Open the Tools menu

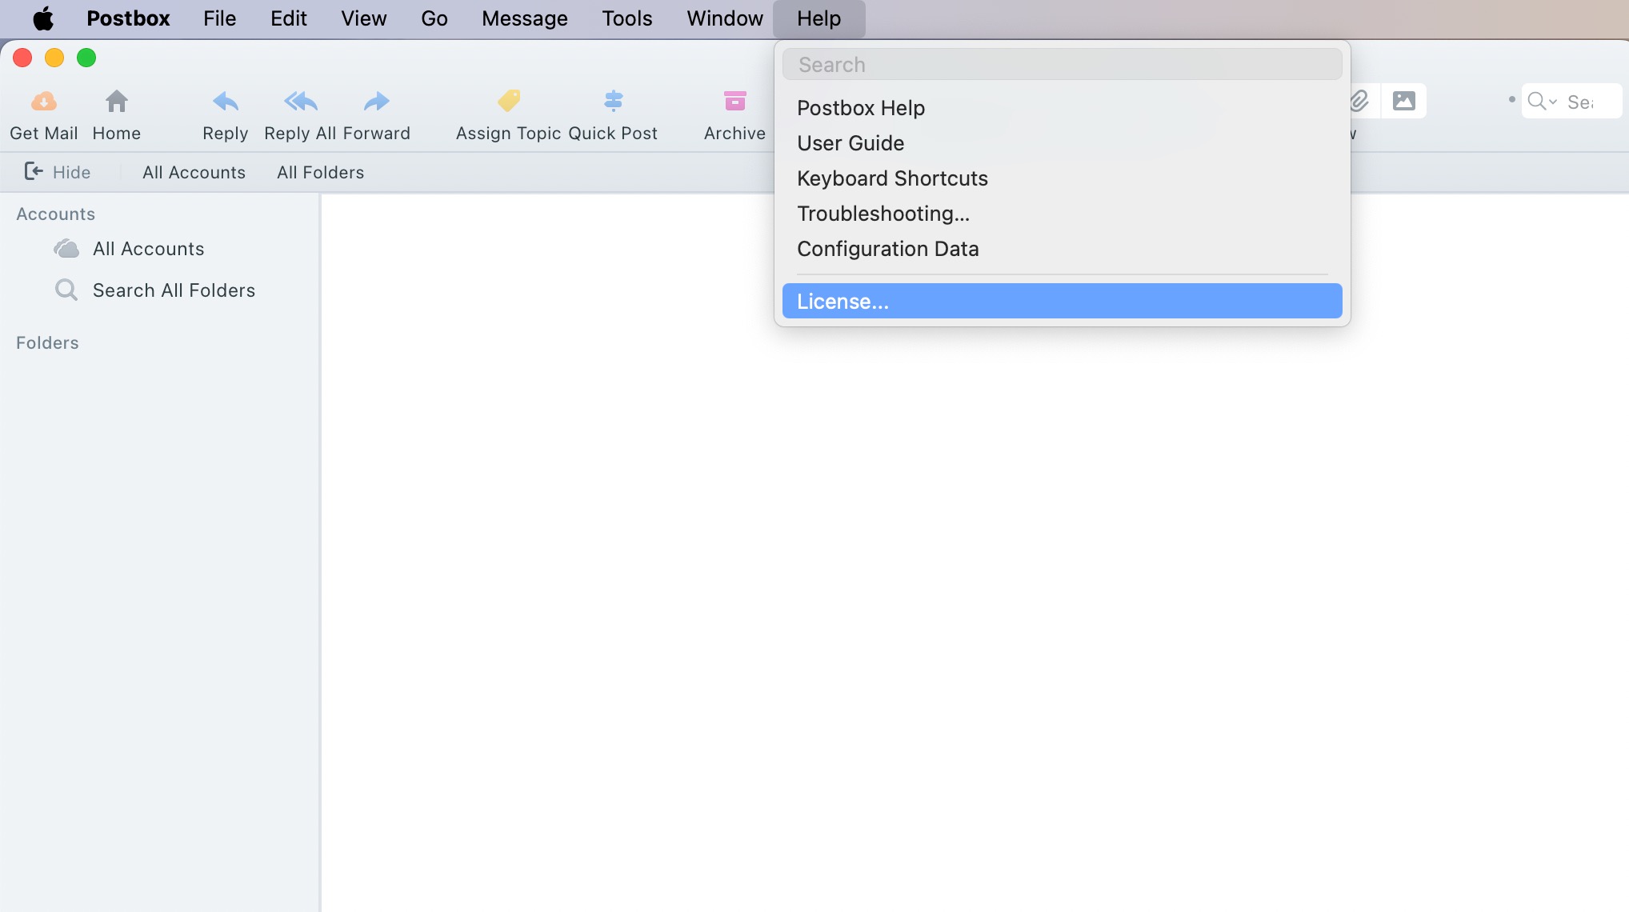coord(626,18)
